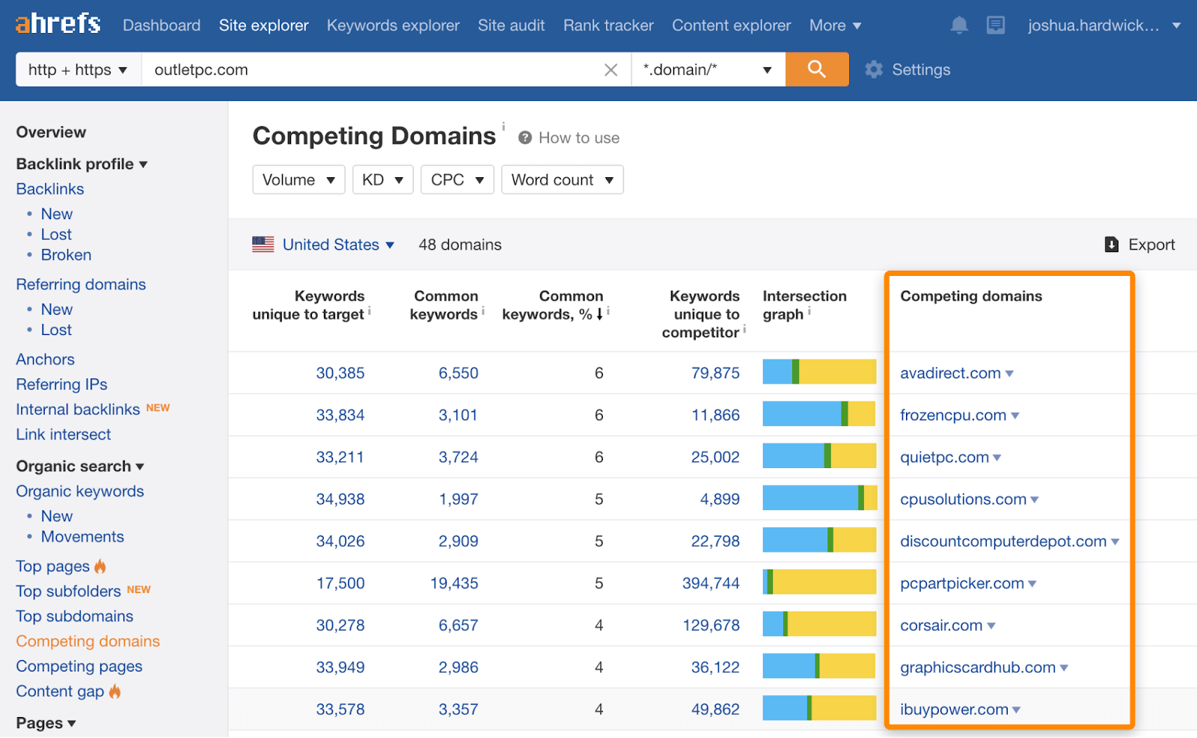1197x738 pixels.
Task: Open Content gap link
Action: click(x=60, y=692)
